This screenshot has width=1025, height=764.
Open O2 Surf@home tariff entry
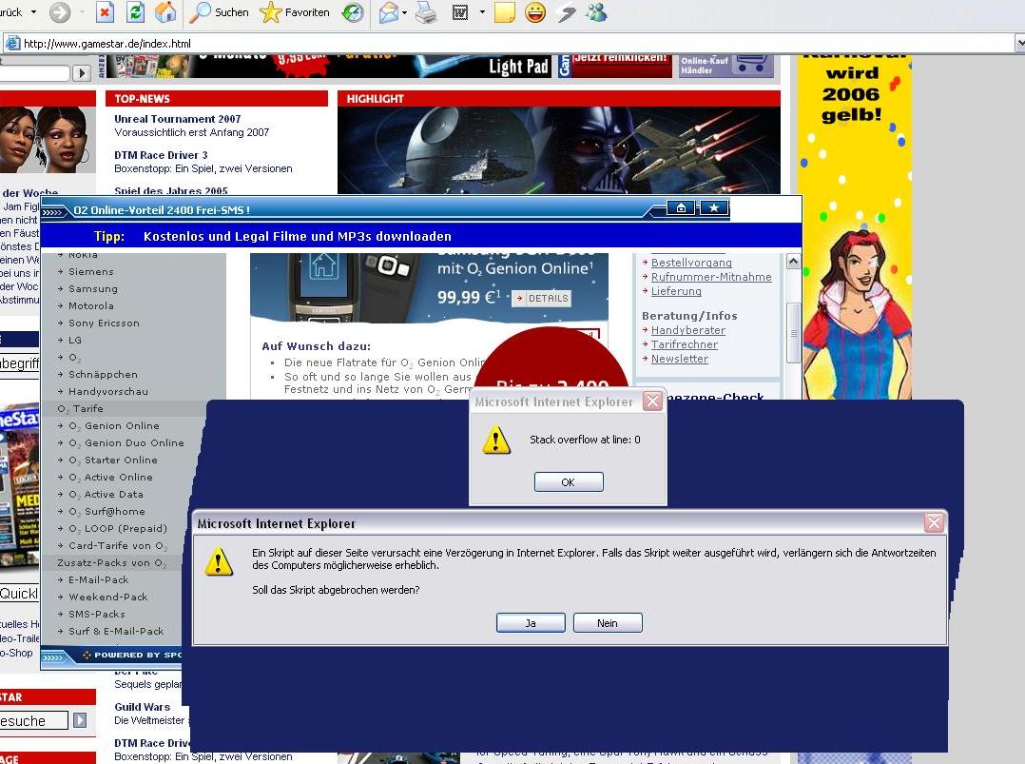(x=106, y=512)
